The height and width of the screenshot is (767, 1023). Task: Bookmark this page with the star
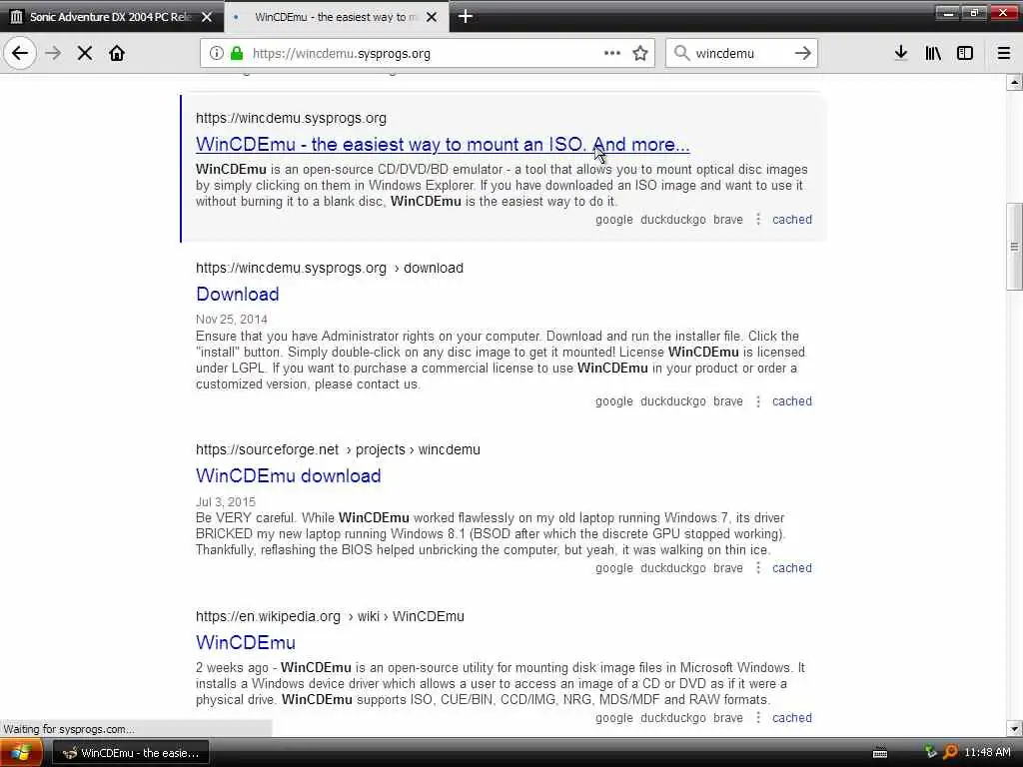point(640,54)
